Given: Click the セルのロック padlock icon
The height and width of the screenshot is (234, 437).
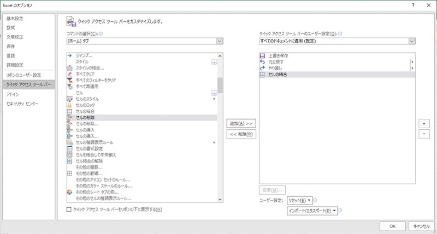Looking at the screenshot, I should pyautogui.click(x=70, y=105).
